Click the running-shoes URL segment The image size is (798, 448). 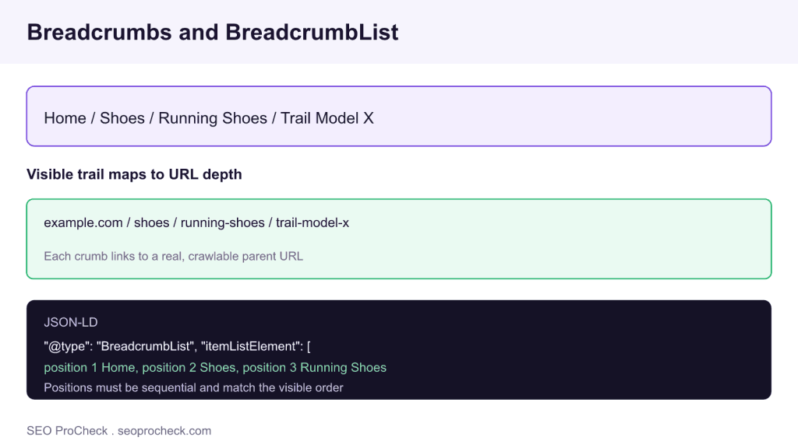tap(222, 222)
